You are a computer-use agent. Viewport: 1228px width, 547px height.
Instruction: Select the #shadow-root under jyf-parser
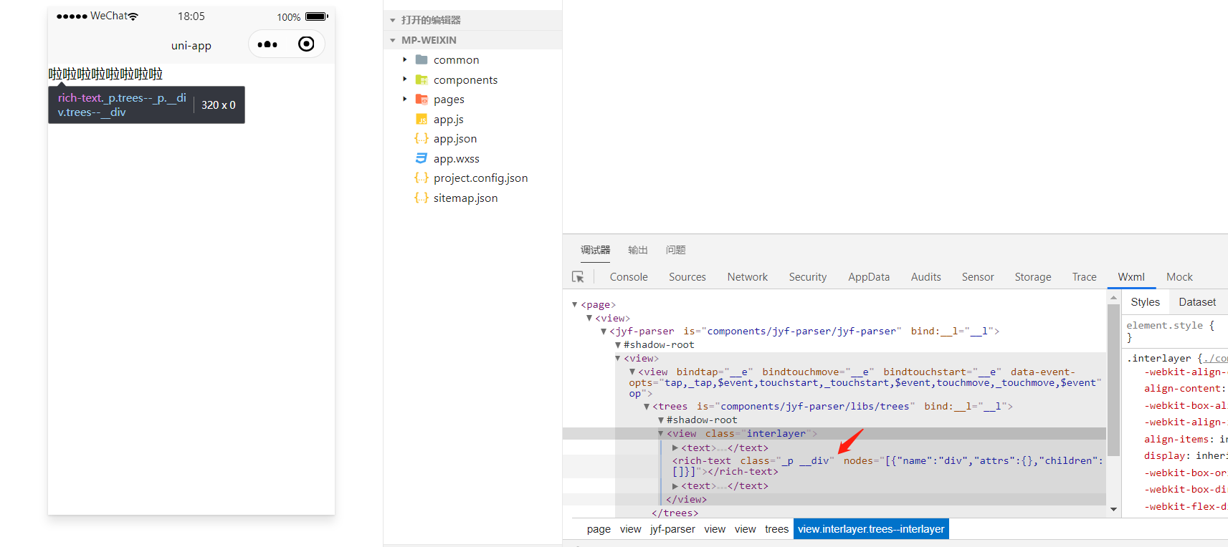point(659,344)
